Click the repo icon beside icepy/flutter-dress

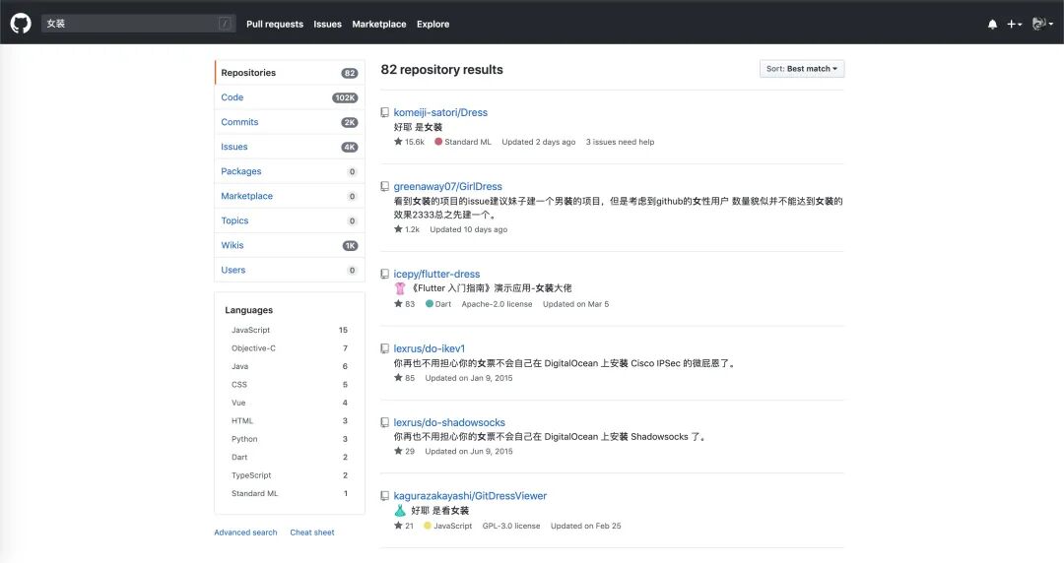(385, 274)
